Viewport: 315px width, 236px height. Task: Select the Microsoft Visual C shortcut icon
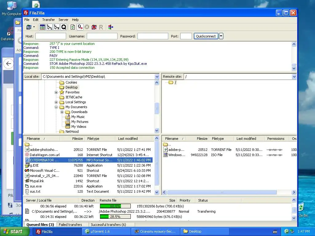coord(27,171)
